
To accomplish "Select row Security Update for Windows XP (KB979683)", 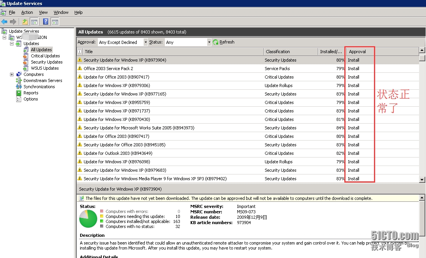I will point(248,170).
